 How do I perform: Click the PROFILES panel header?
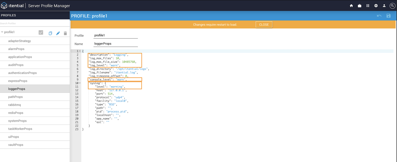[35, 15]
